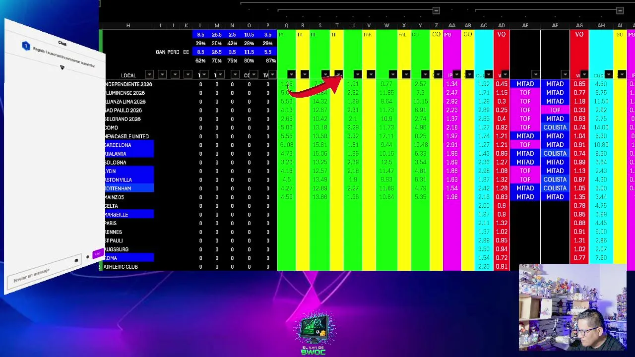This screenshot has height=357, width=635.
Task: Click the 'GAN PERD EE' label
Action: [172, 52]
